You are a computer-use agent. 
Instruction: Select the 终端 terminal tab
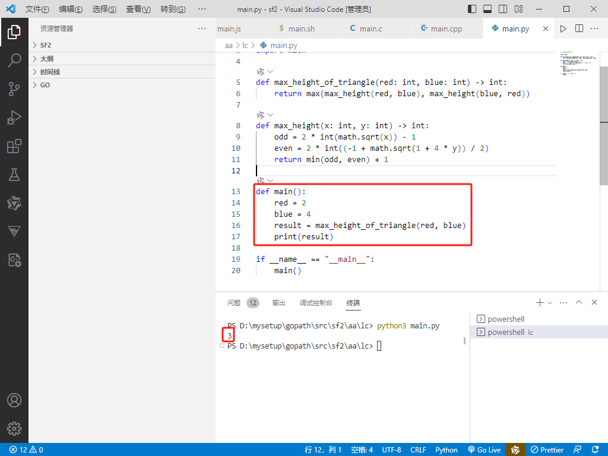point(353,303)
